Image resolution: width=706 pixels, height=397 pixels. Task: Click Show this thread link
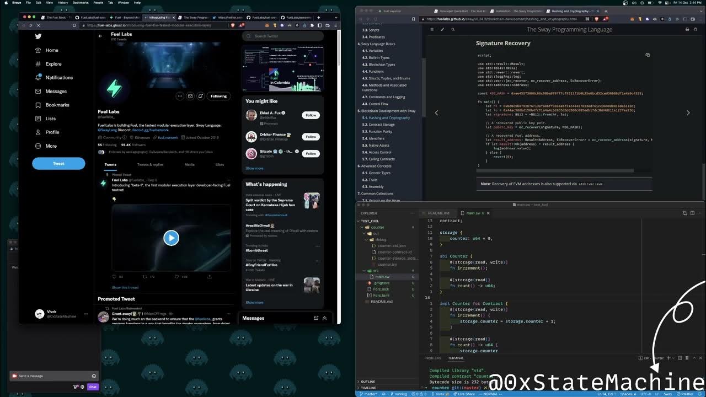click(125, 287)
